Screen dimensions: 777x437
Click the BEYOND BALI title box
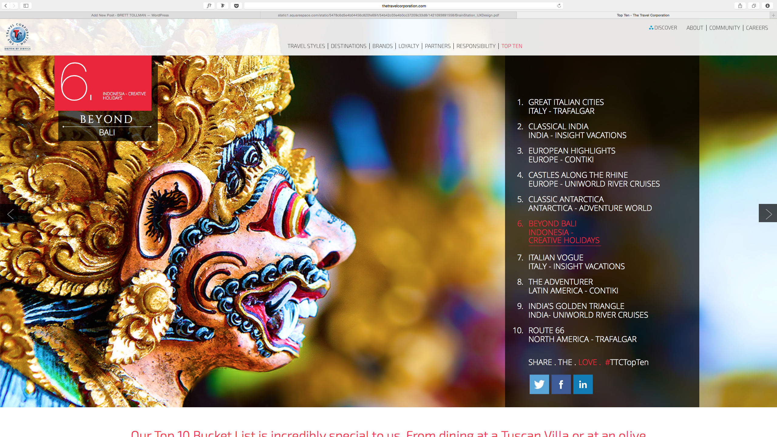click(108, 126)
